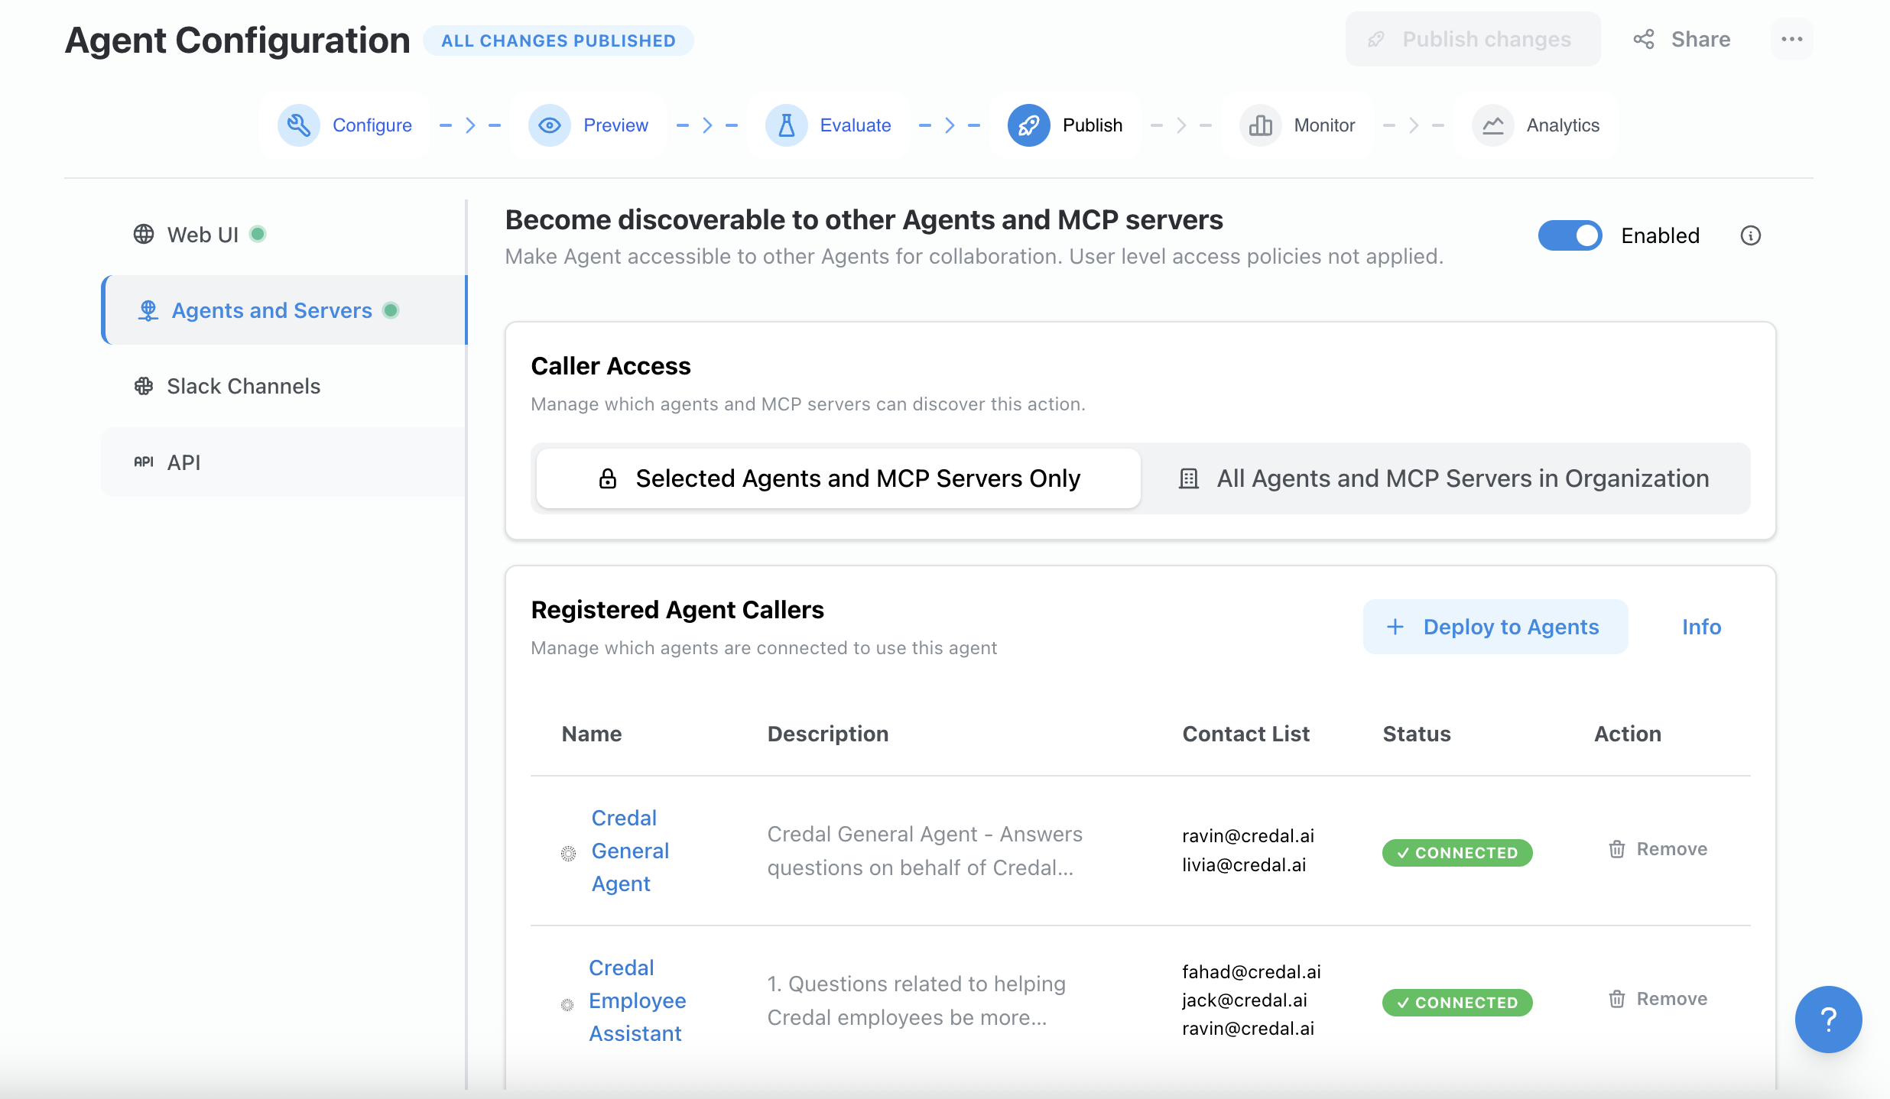Remove the Credal General Agent caller
The width and height of the screenshot is (1890, 1099).
tap(1658, 849)
